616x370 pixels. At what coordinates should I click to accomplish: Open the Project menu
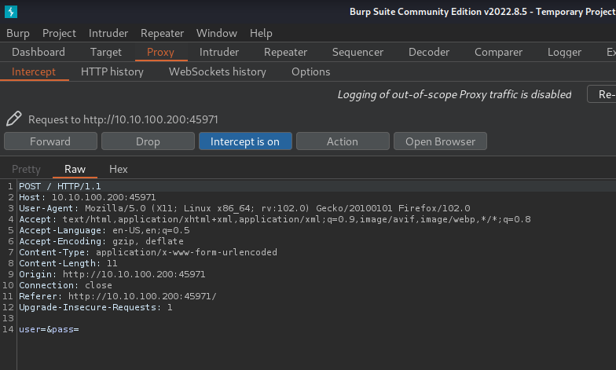pos(60,33)
